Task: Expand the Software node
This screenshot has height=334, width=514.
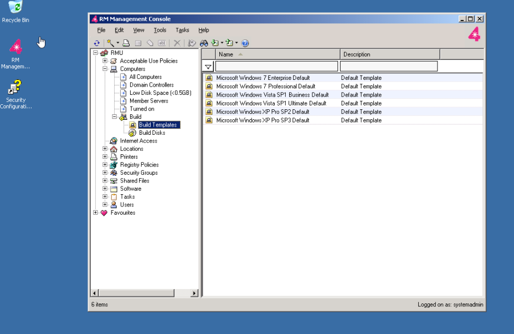Action: click(105, 189)
